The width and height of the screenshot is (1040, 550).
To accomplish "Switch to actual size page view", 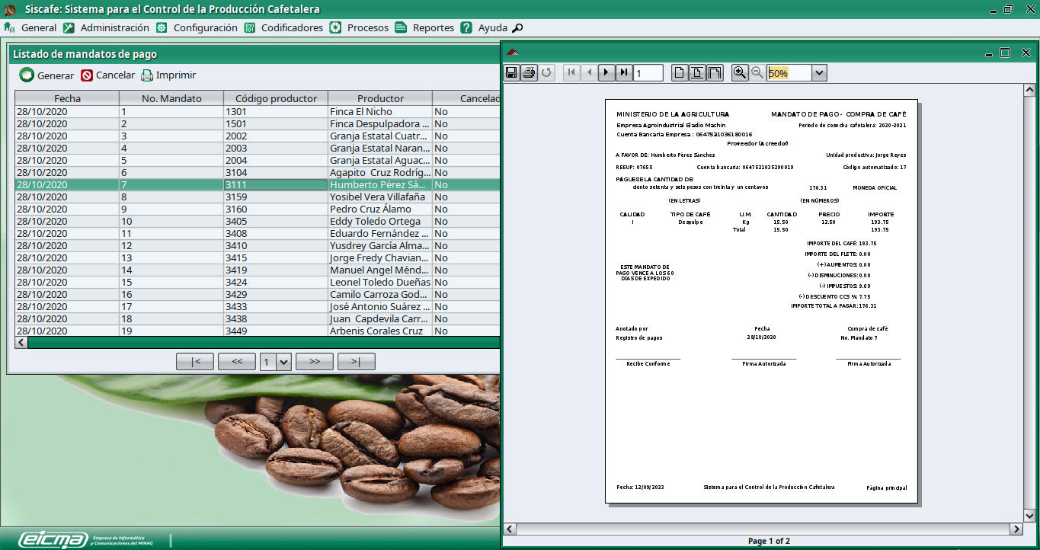I will point(679,72).
